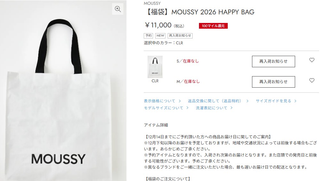Click the main MOUSSY tote bag image
The height and width of the screenshot is (181, 321).
[63, 90]
